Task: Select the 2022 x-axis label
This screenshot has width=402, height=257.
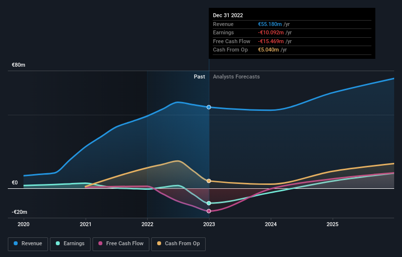Action: [147, 224]
